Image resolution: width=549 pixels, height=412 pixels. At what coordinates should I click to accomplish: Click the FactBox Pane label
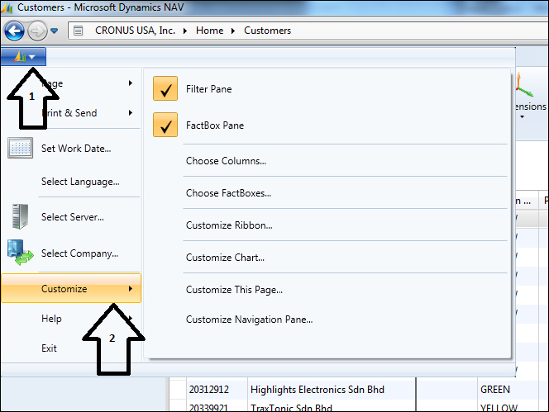tap(215, 125)
